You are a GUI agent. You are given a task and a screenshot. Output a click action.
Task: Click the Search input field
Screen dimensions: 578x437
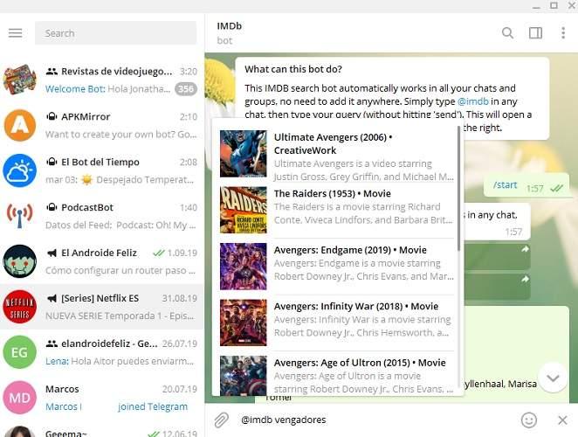[x=115, y=33]
